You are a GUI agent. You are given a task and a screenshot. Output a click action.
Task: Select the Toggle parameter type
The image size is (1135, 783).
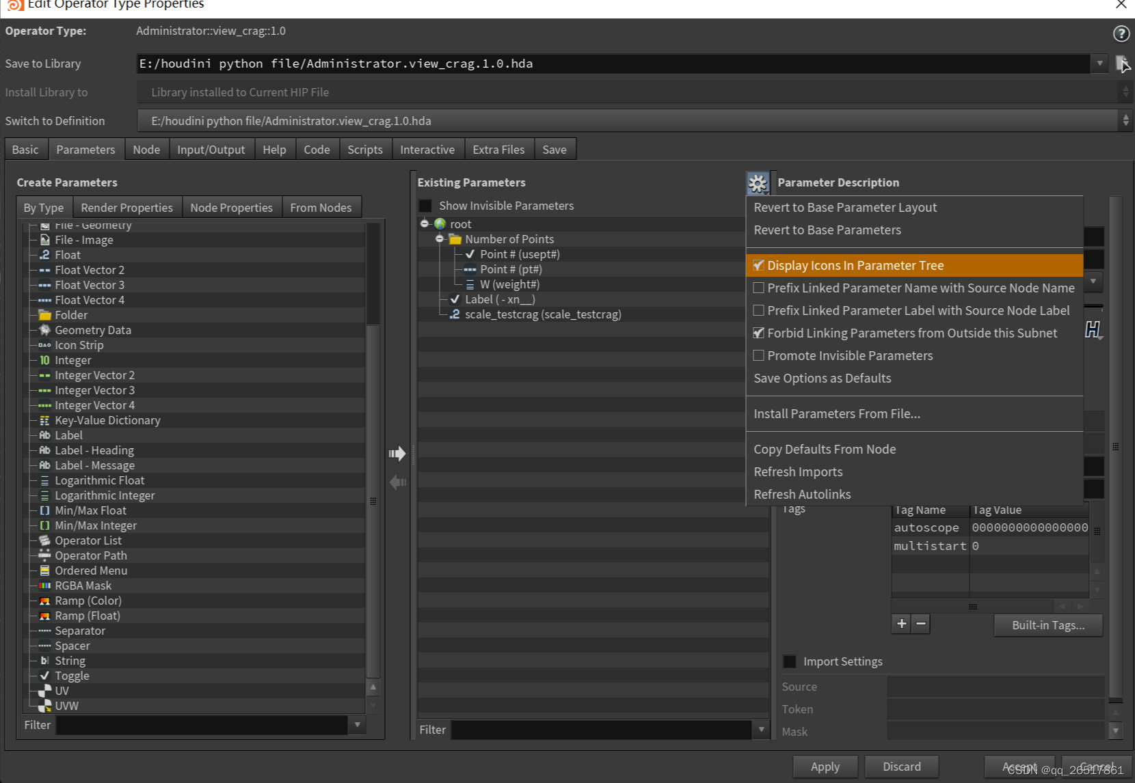[72, 676]
